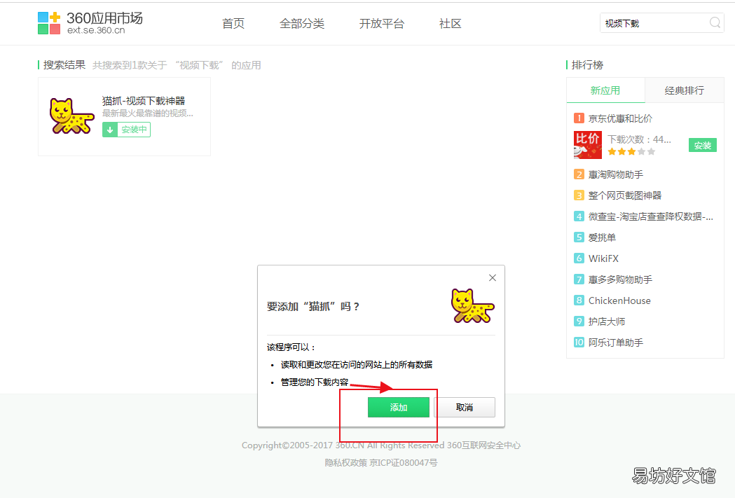This screenshot has height=498, width=735.
Task: Click the dialog title 要添加"猫抓"吗？
Action: pos(313,307)
